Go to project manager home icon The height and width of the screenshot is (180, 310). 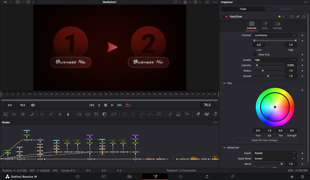(x=292, y=177)
